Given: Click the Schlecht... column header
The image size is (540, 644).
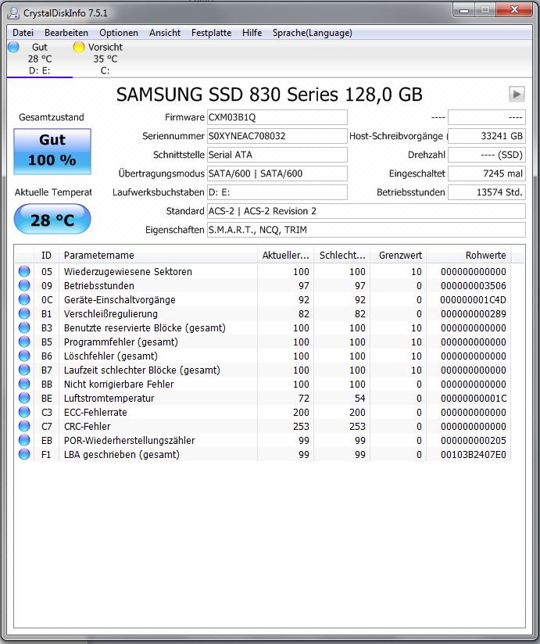Looking at the screenshot, I should 342,255.
